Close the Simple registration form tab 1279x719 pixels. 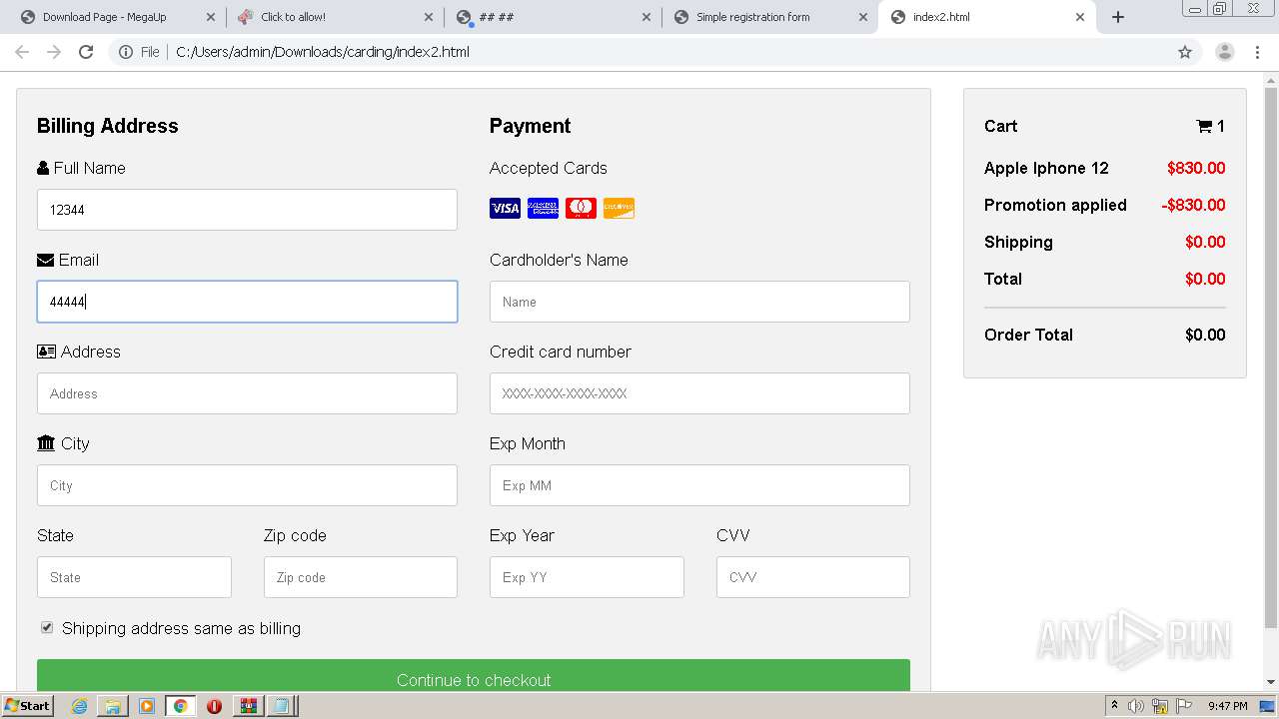point(863,17)
